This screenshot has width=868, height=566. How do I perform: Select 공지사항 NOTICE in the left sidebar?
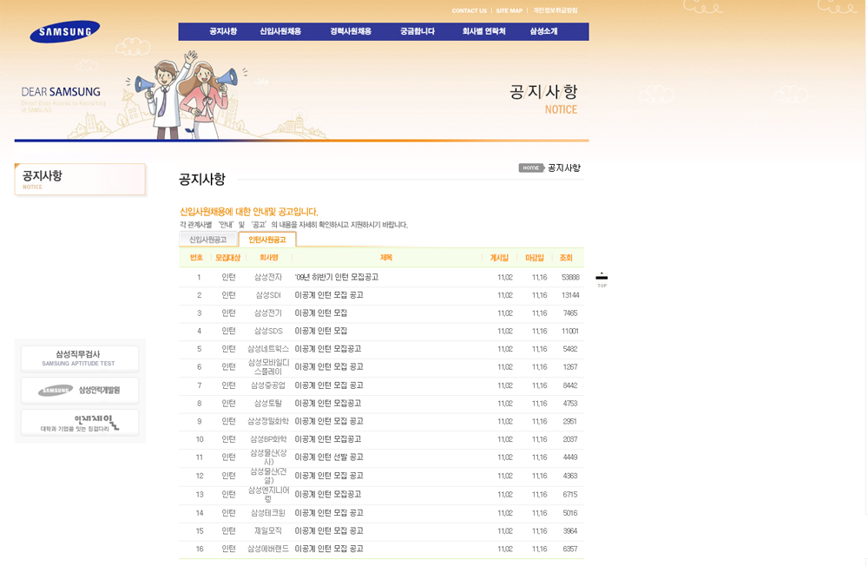(79, 179)
